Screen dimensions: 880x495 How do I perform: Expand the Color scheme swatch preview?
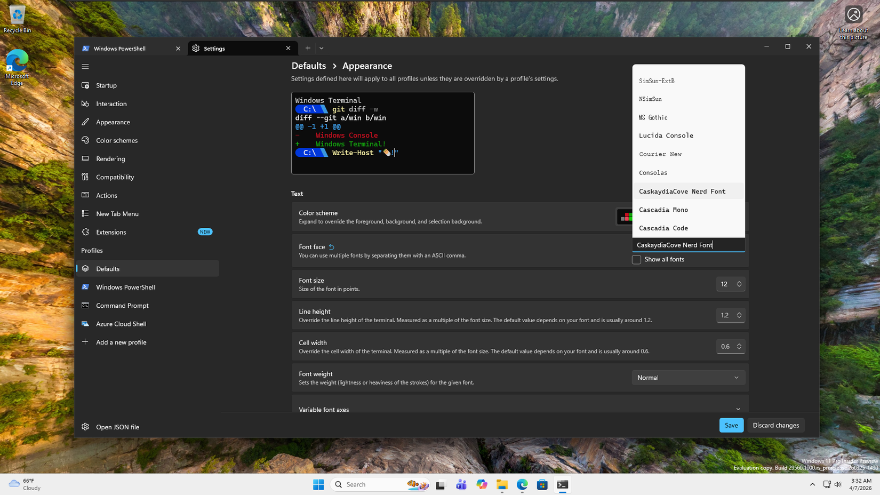coord(625,217)
